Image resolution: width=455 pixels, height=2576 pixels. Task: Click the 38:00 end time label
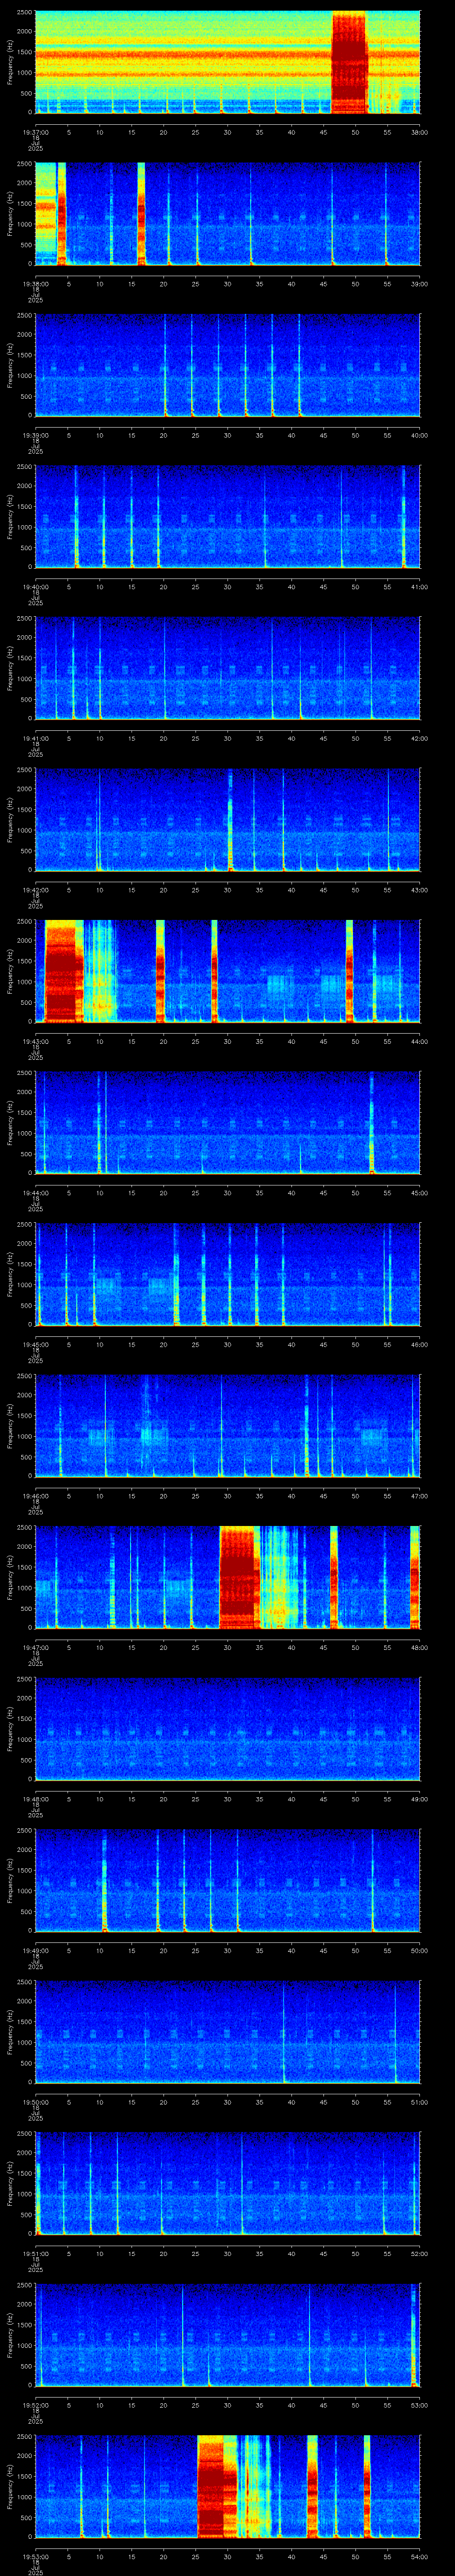point(420,132)
